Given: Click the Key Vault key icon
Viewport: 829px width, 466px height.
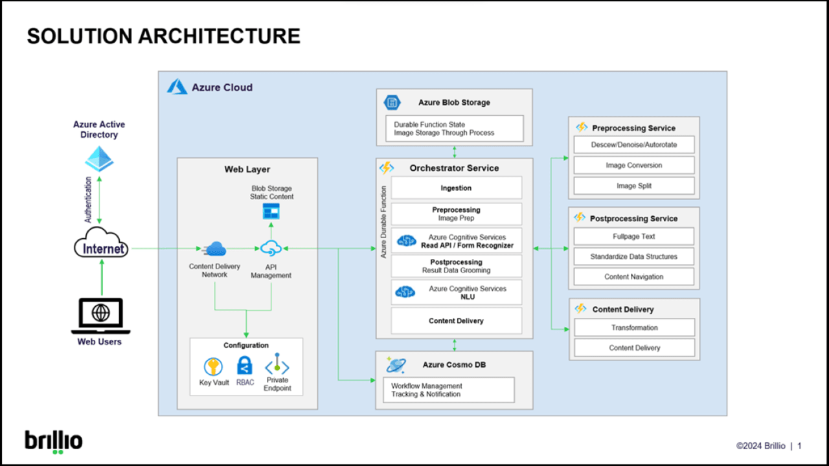Looking at the screenshot, I should pos(213,366).
